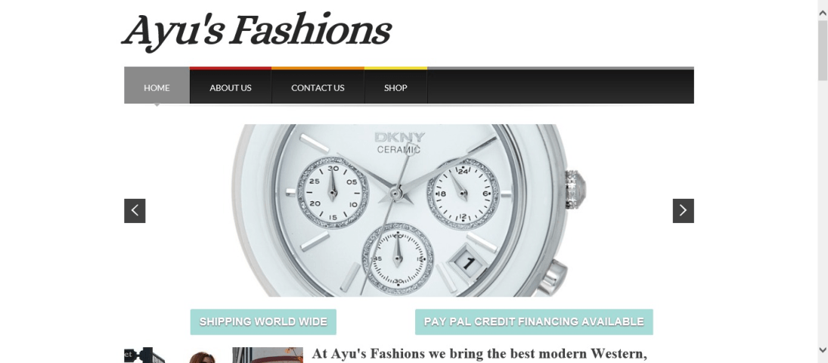Go to previous slide with left arrow
Image resolution: width=828 pixels, height=363 pixels.
pos(135,211)
